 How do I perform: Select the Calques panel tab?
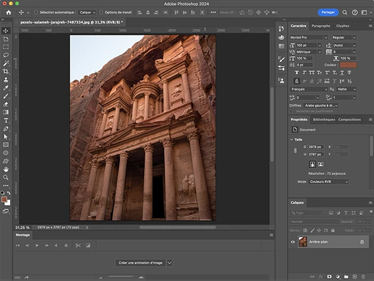297,202
